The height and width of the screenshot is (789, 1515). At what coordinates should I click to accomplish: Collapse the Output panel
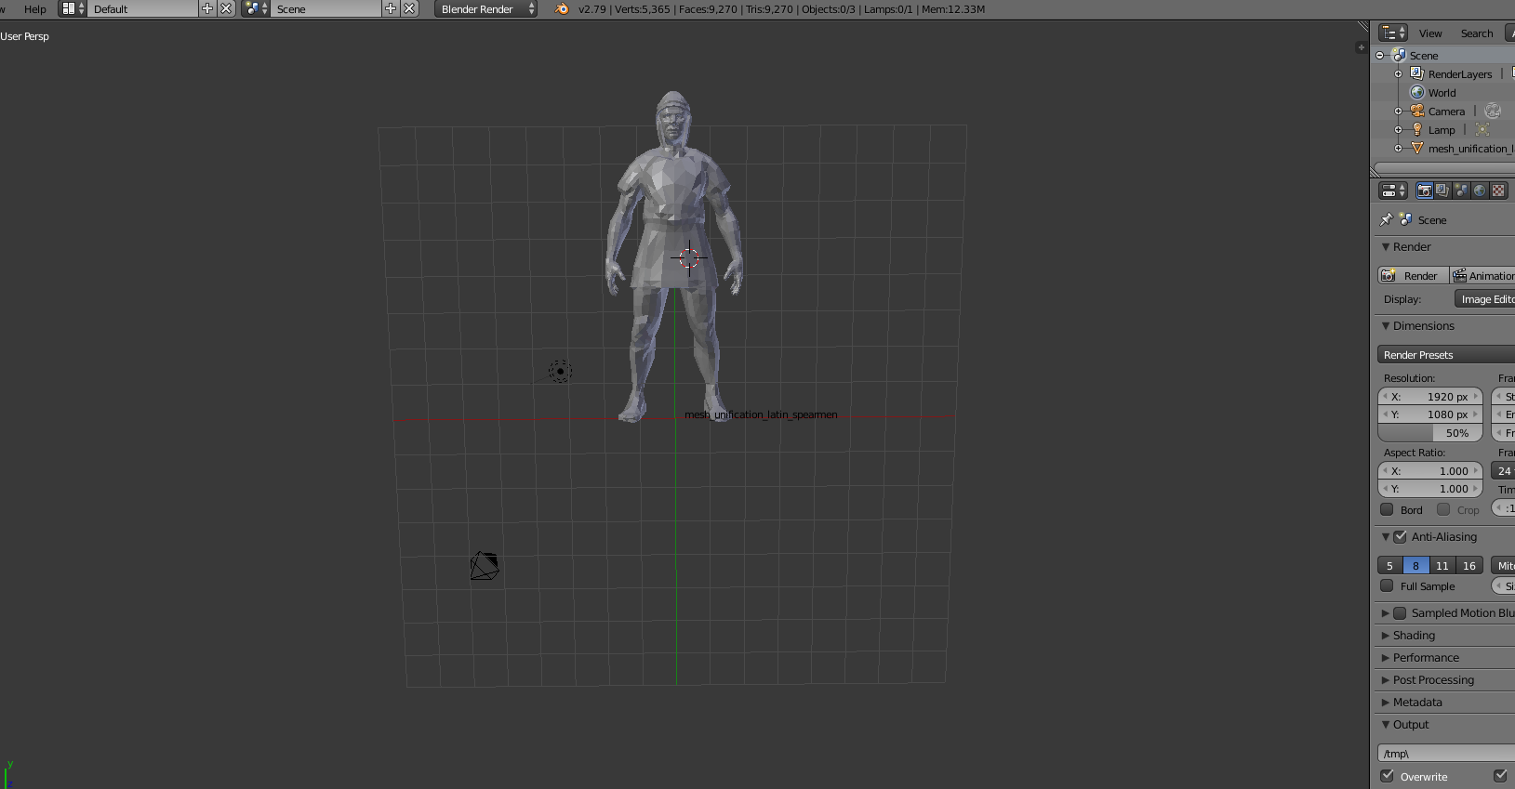(1386, 725)
